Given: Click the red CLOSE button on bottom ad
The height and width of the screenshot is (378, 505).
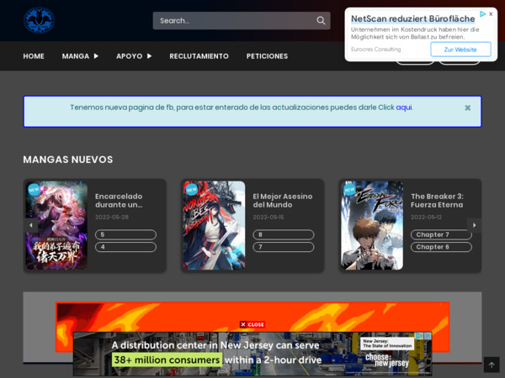Looking at the screenshot, I should [x=252, y=324].
